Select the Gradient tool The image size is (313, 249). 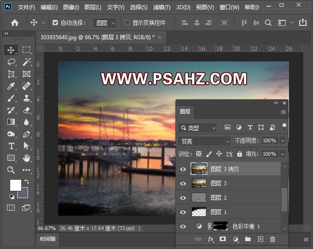(x=12, y=122)
